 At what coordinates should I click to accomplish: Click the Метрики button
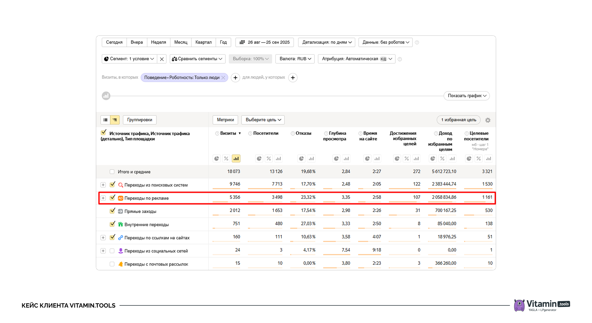coord(225,120)
